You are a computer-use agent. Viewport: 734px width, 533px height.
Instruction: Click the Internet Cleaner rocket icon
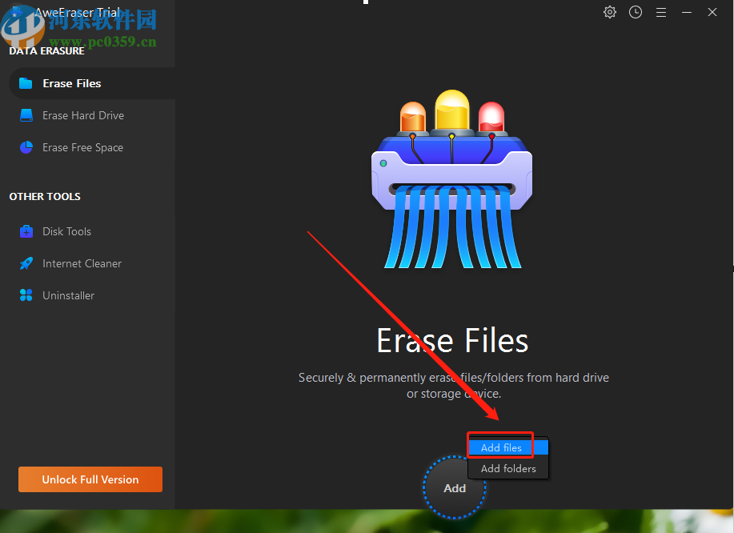tap(26, 263)
